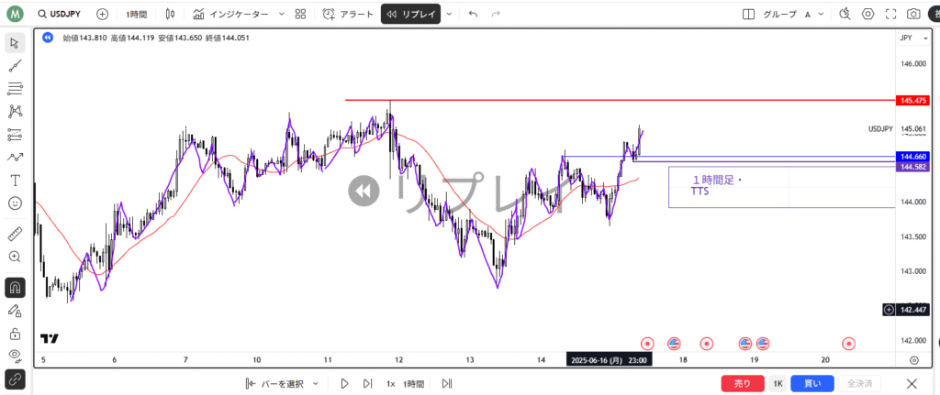Click the US flag event marker left of 18
Viewport: 940px width, 395px height.
pos(673,344)
